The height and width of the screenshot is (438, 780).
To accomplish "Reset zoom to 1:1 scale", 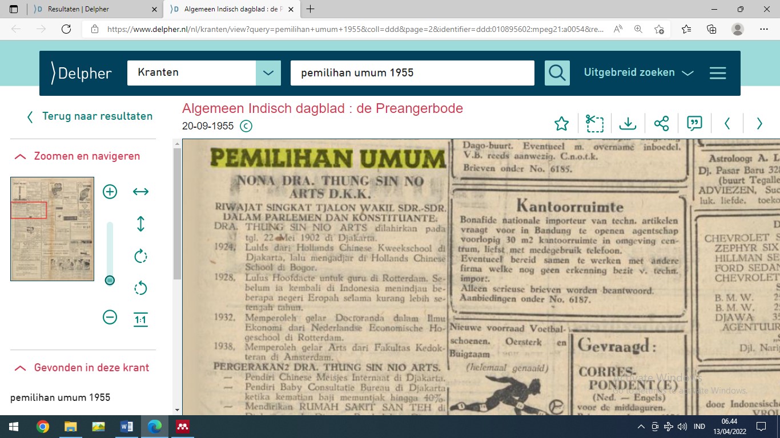I will 140,319.
